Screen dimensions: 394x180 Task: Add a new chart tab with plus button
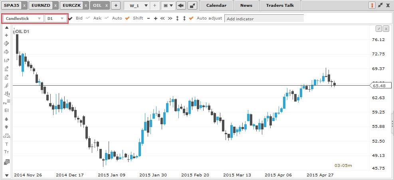click(116, 6)
